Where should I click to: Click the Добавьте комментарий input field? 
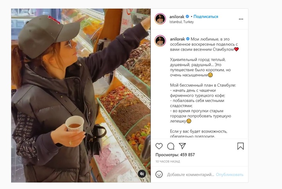pyautogui.click(x=190, y=174)
